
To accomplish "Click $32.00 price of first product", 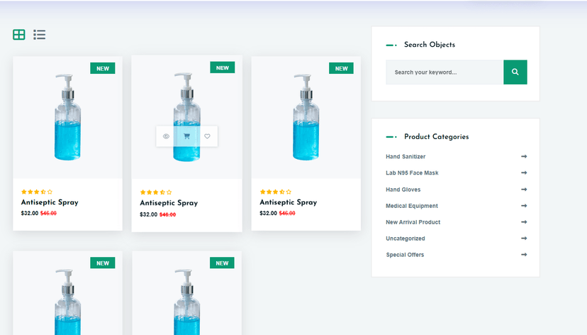I will (30, 213).
